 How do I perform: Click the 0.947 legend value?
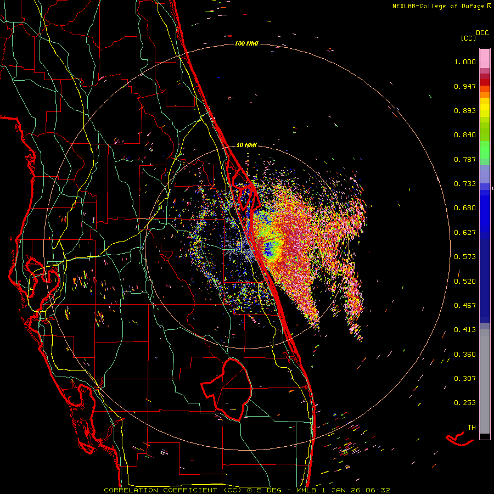click(465, 86)
